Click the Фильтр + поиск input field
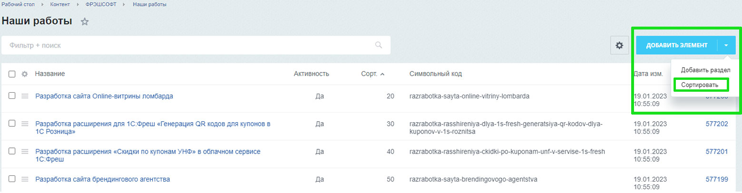 [x=190, y=45]
